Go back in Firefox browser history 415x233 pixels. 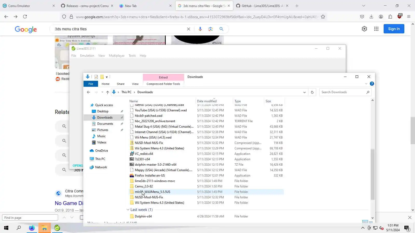click(x=6, y=17)
